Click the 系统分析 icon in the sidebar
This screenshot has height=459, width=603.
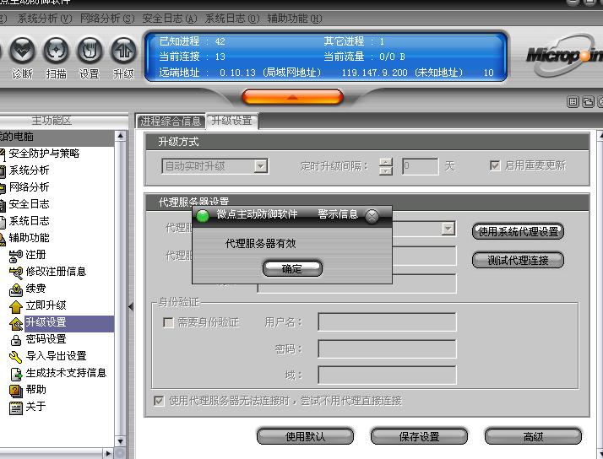(2, 171)
